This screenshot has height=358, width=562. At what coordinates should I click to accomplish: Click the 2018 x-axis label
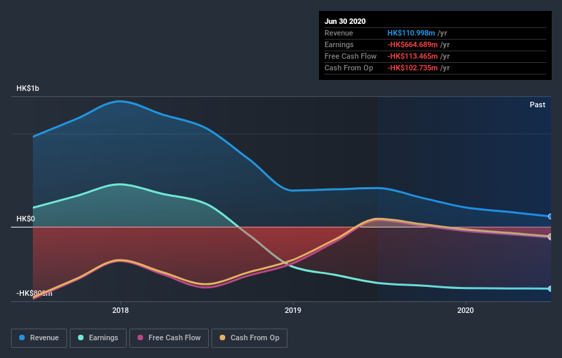pos(120,310)
